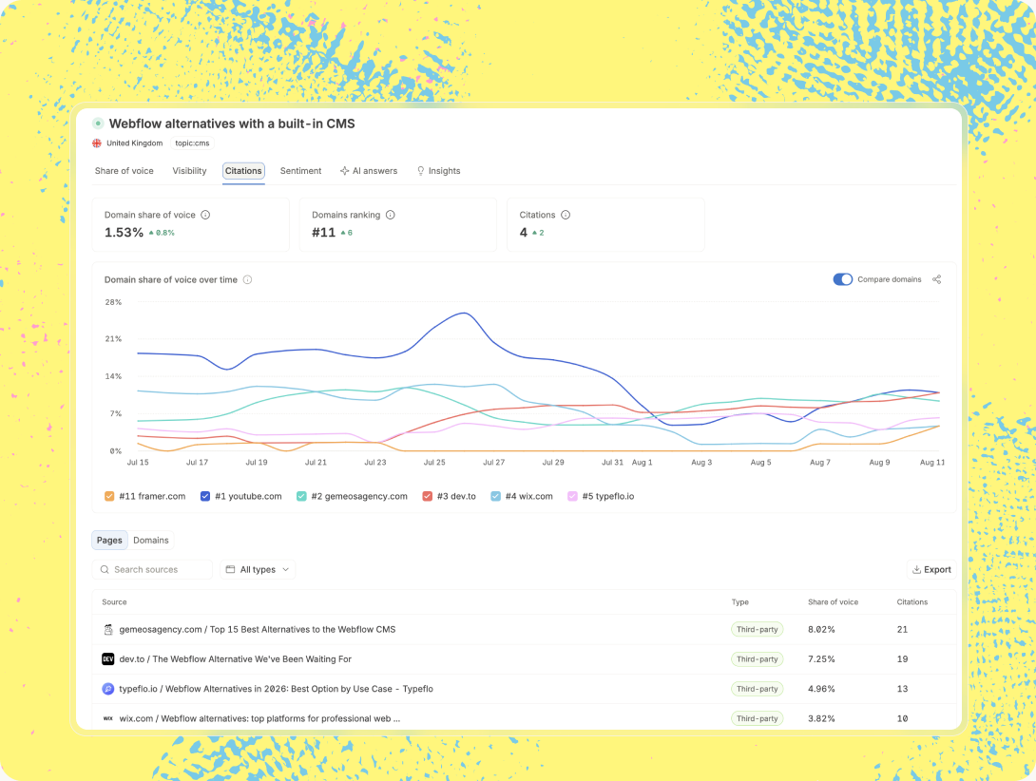
Task: Click the Share of voice column header
Action: pyautogui.click(x=834, y=602)
